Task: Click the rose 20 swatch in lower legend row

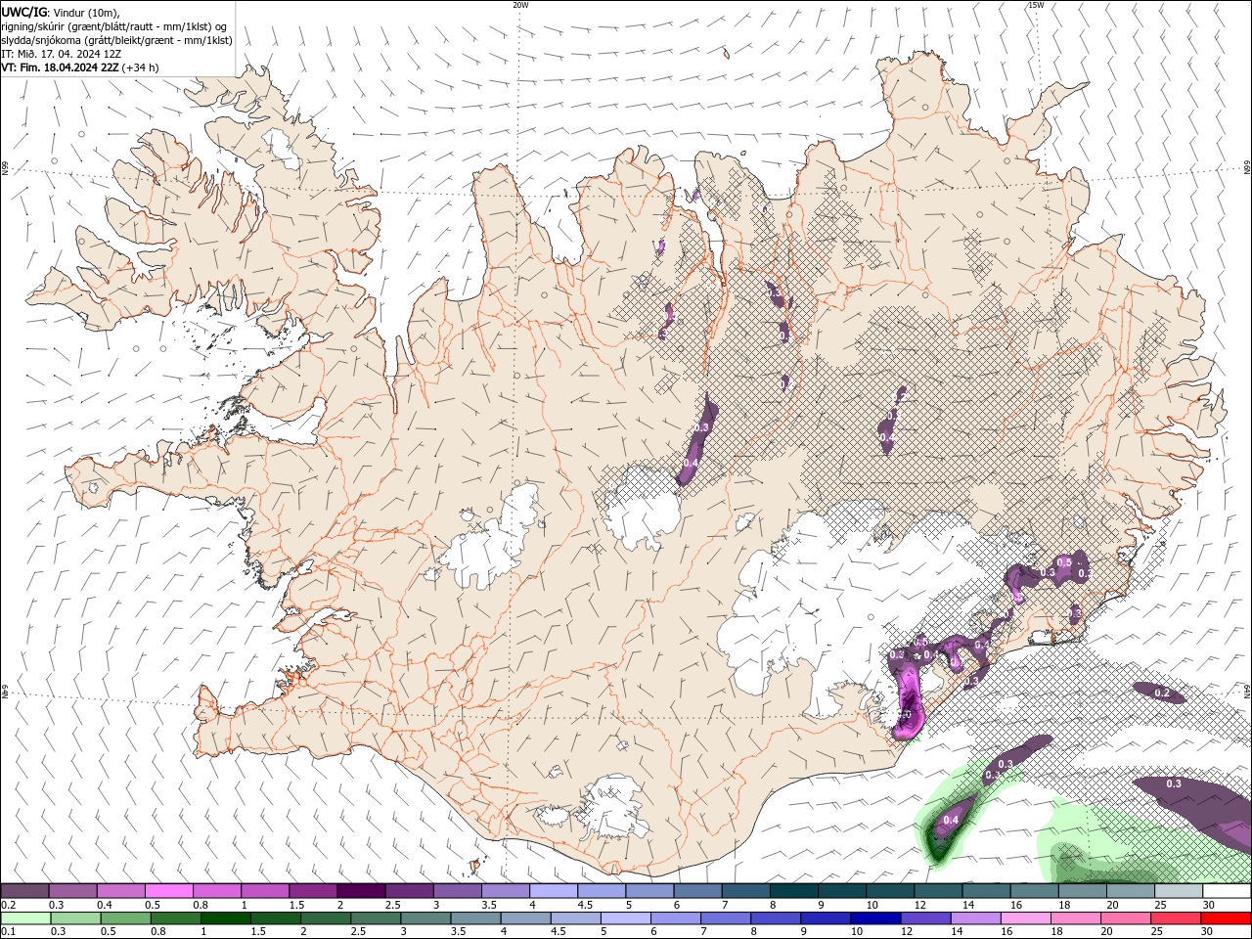Action: click(1126, 918)
